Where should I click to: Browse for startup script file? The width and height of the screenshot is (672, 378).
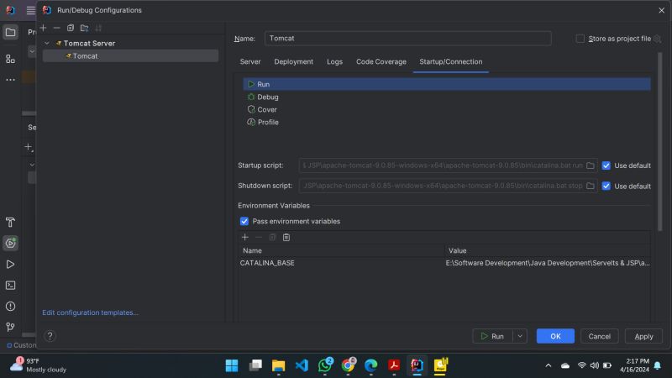point(591,165)
